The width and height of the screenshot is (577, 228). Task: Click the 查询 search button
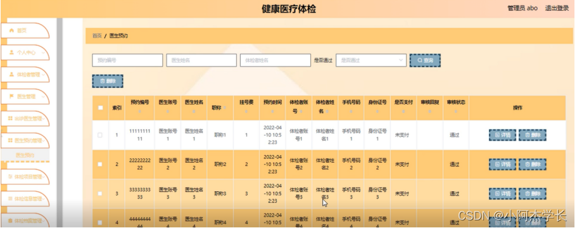tap(425, 60)
